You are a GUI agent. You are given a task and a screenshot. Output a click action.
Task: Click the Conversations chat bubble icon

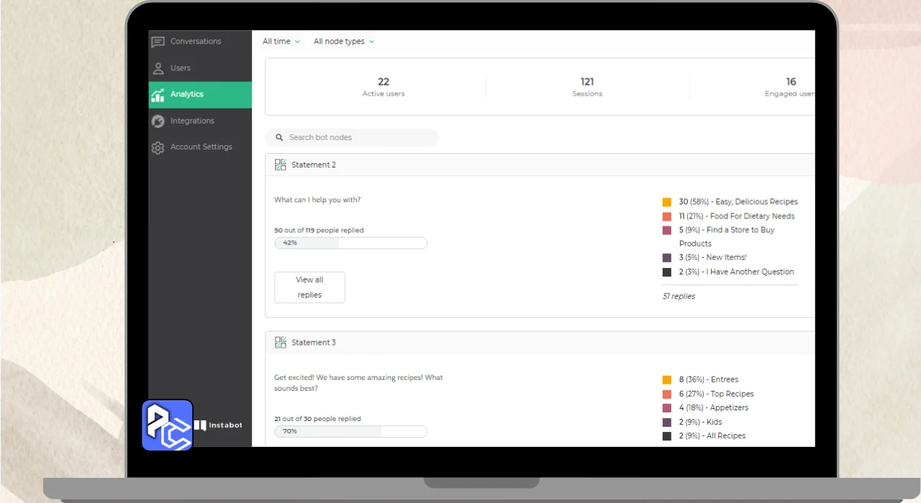pyautogui.click(x=158, y=42)
